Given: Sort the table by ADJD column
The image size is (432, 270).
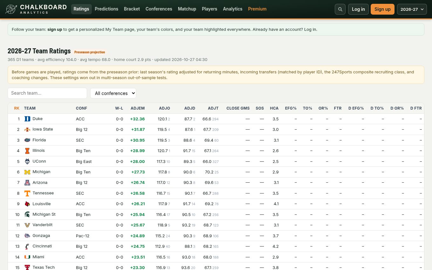Looking at the screenshot, I should 190,108.
